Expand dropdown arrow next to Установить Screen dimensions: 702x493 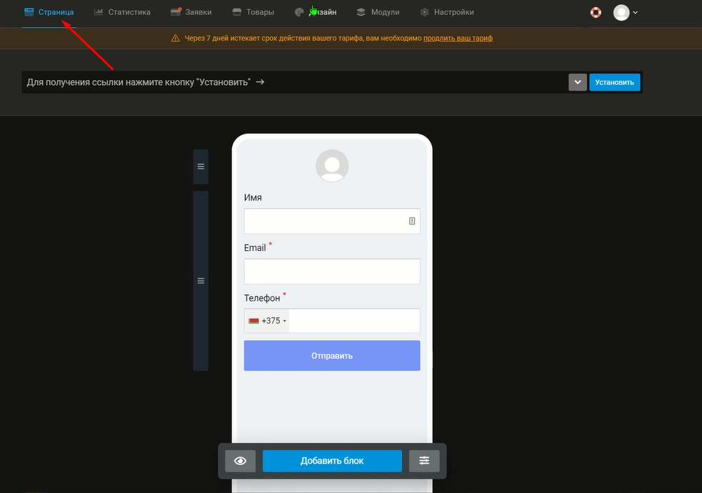click(x=578, y=82)
